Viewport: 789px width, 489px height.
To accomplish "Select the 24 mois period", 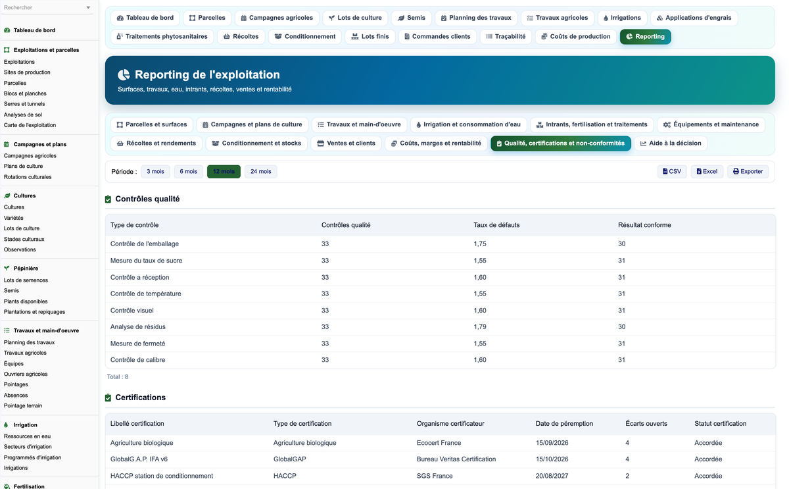I will tap(261, 172).
